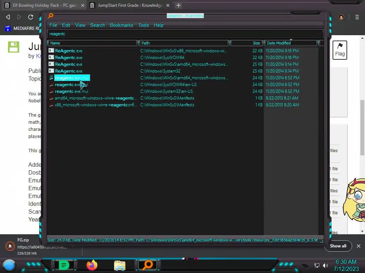The height and width of the screenshot is (273, 365).
Task: Open Firefox from the taskbar
Action: (92, 265)
